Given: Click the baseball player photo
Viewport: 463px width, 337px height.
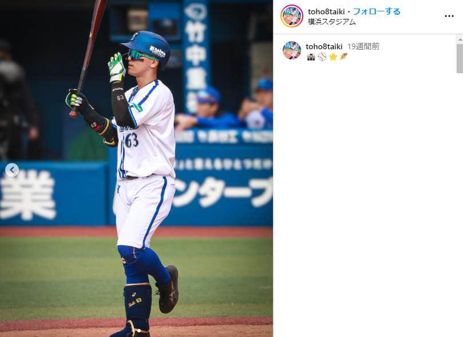Looking at the screenshot, I should (136, 168).
